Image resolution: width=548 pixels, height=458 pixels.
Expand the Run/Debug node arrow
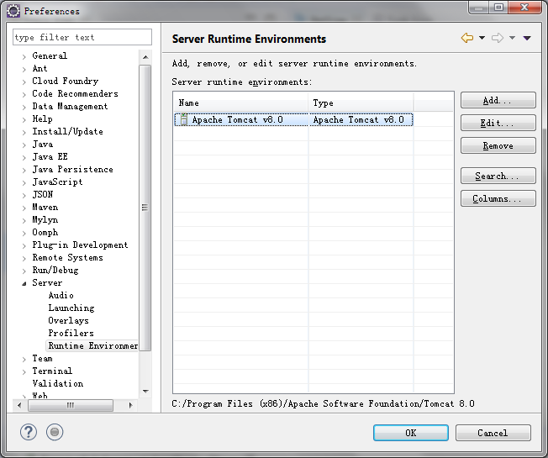click(24, 271)
